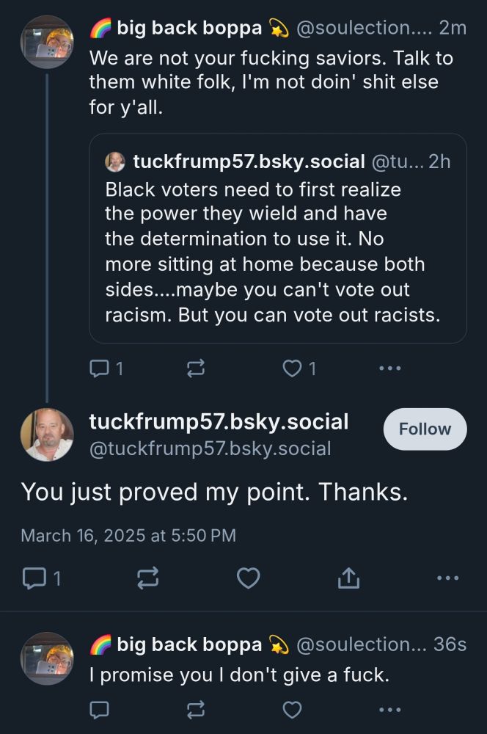Reply to the main tuckfrump57 post
The height and width of the screenshot is (734, 487).
click(33, 579)
